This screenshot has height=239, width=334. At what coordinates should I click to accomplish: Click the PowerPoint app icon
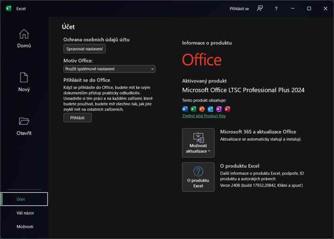click(x=202, y=109)
